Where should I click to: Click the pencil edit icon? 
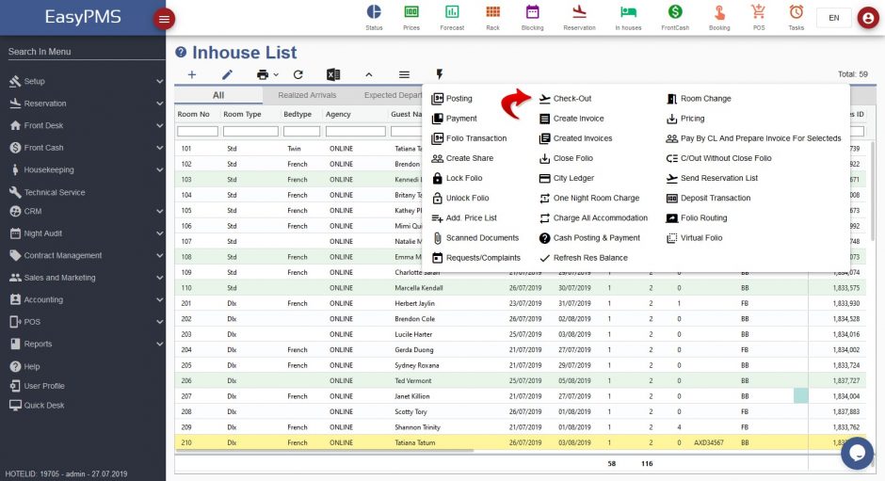point(227,74)
